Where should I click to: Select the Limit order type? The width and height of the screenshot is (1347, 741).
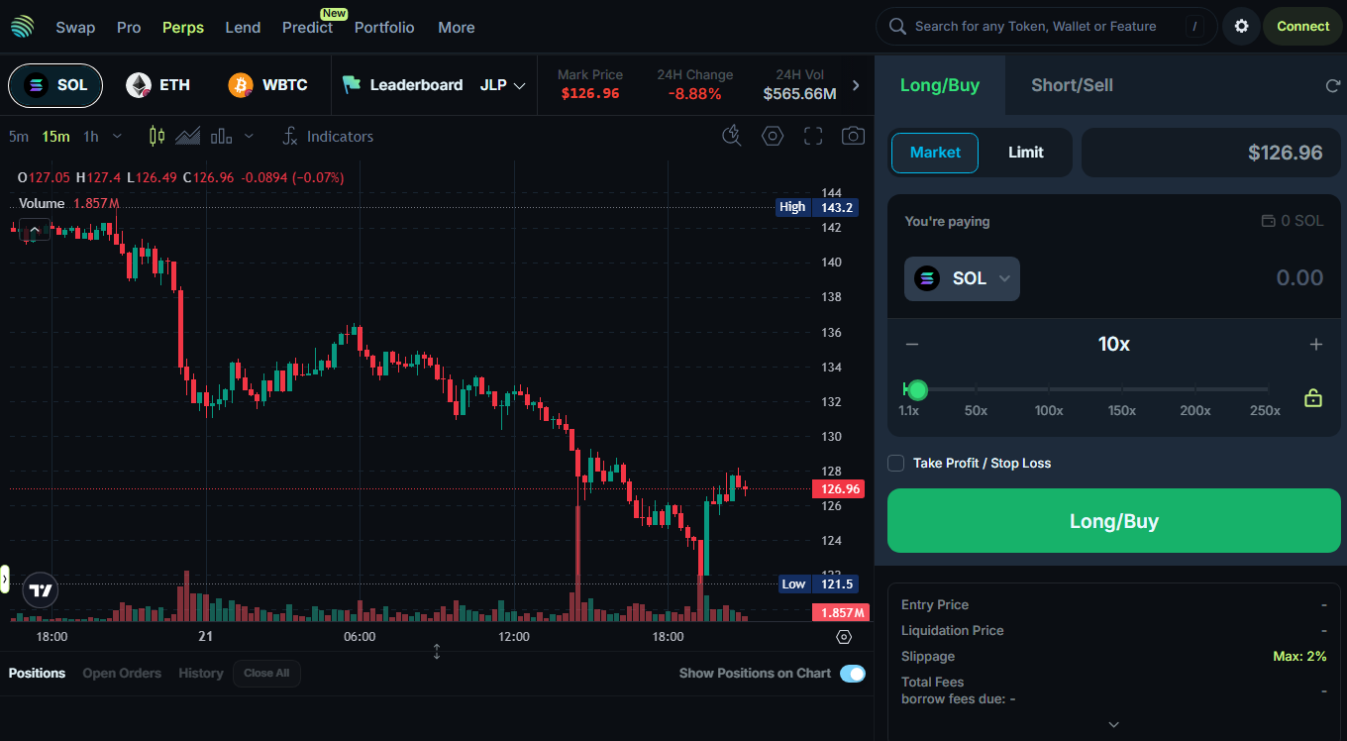point(1025,153)
